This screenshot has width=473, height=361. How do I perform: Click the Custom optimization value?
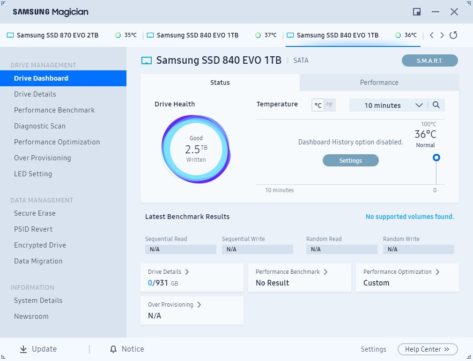[376, 283]
